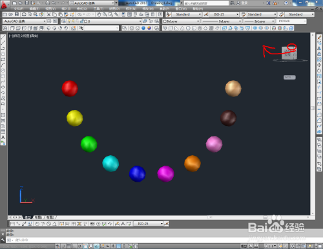Expand the layer list dropdown showing layer 0

coord(140,21)
